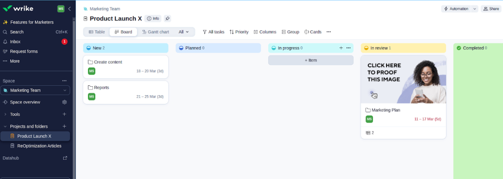The height and width of the screenshot is (179, 503).
Task: Click the Share button
Action: (x=491, y=9)
